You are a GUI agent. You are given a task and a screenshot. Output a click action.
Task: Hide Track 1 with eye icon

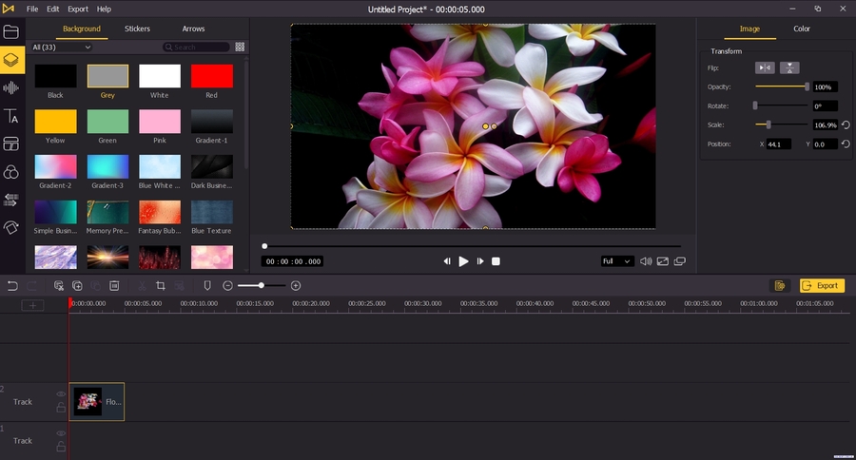(61, 433)
